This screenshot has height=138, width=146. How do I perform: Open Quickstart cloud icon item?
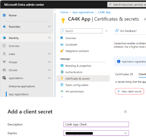(x=62, y=45)
